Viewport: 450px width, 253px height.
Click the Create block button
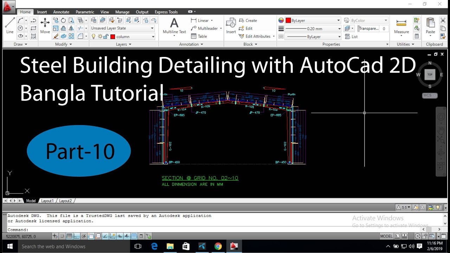[x=248, y=20]
